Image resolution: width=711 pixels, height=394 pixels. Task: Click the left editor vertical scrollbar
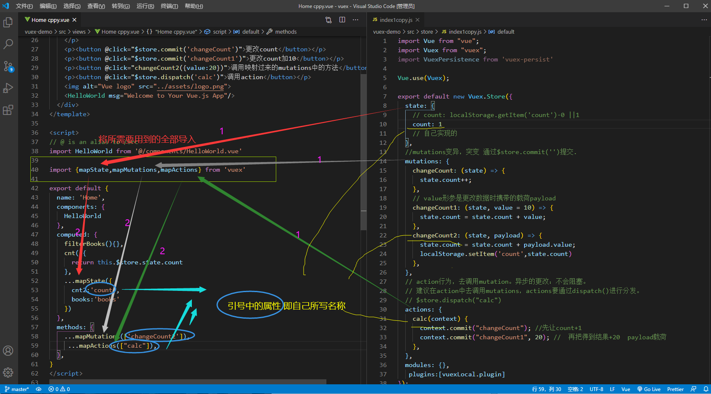click(364, 152)
